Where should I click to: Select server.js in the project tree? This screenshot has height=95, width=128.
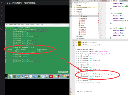[x=83, y=34]
